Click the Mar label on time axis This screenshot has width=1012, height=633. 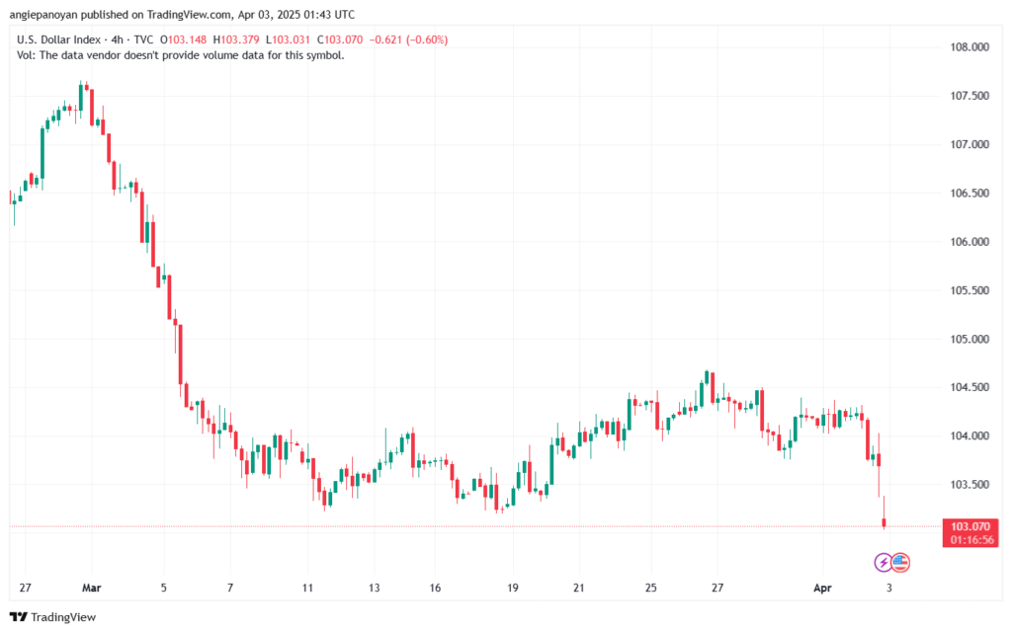point(92,588)
